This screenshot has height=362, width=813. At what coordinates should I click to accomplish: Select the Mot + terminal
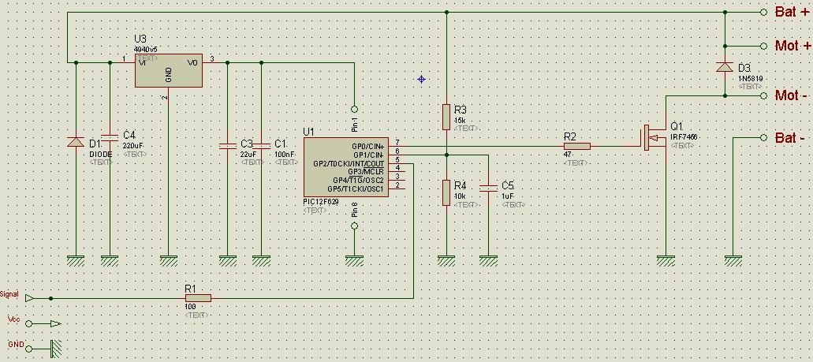point(763,46)
